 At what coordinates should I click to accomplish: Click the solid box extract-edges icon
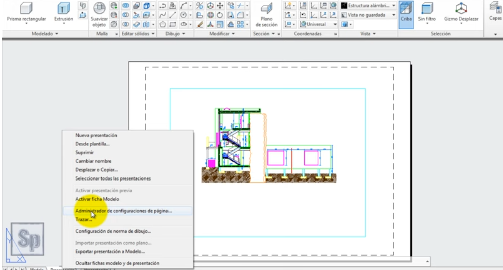[x=146, y=6]
